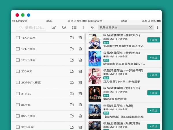Check the 2K小说™ (发现) checkbox
Screen dimensions: 173x130
point(18,83)
